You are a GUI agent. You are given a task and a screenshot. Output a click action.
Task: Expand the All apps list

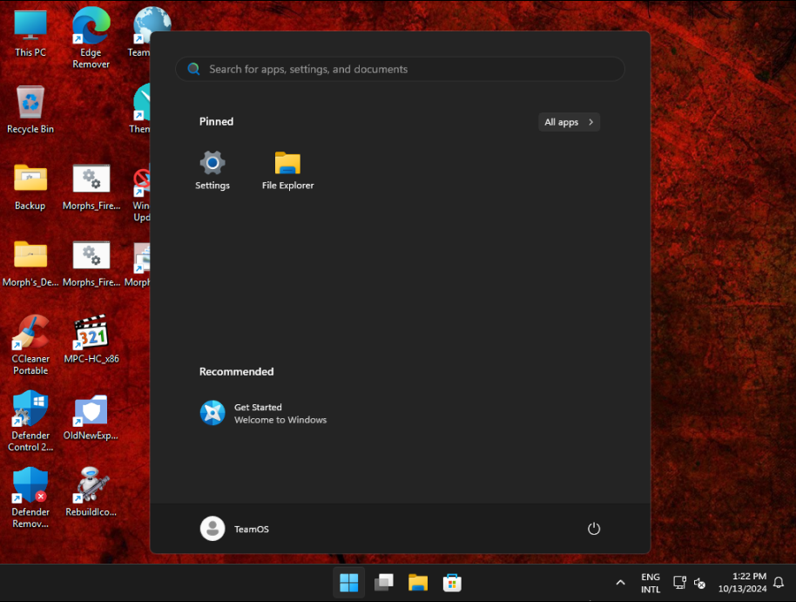pyautogui.click(x=569, y=122)
